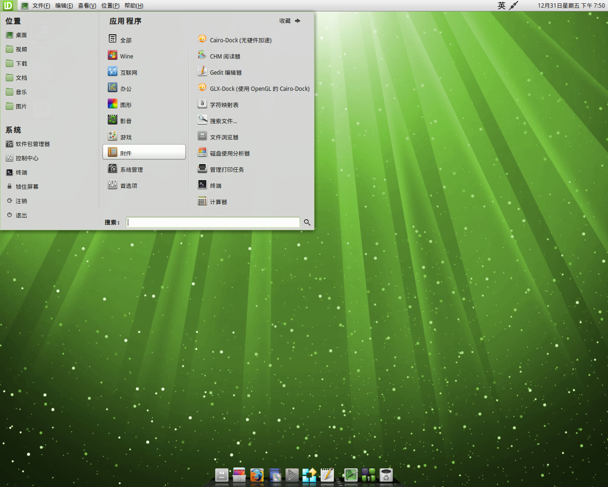The width and height of the screenshot is (608, 487).
Task: Open the 编辑(E) menu
Action: click(x=64, y=6)
